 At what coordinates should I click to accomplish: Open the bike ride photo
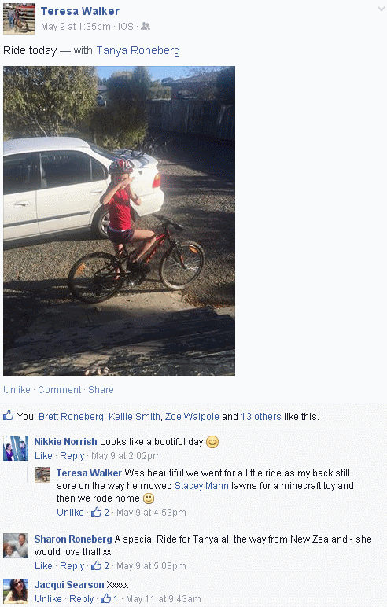(119, 221)
